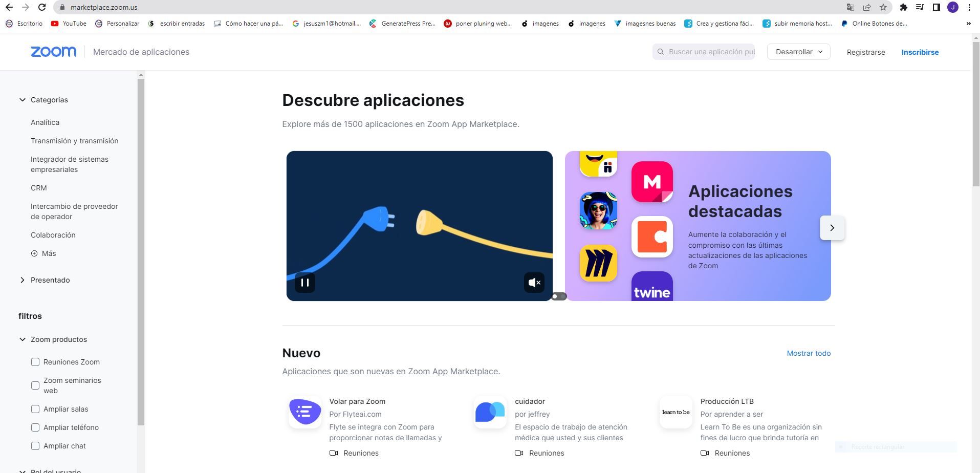This screenshot has height=473, width=980.
Task: Click the sidebar vertical scrollbar
Action: pyautogui.click(x=141, y=252)
